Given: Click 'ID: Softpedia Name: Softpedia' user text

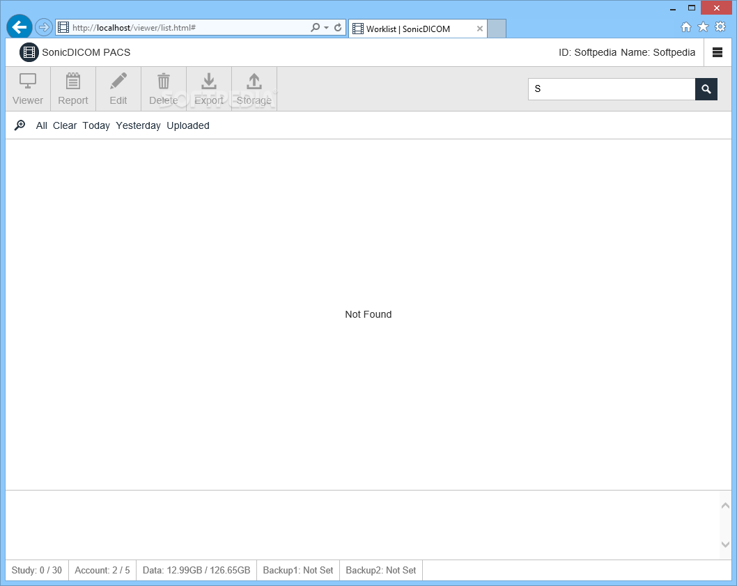Looking at the screenshot, I should tap(626, 52).
